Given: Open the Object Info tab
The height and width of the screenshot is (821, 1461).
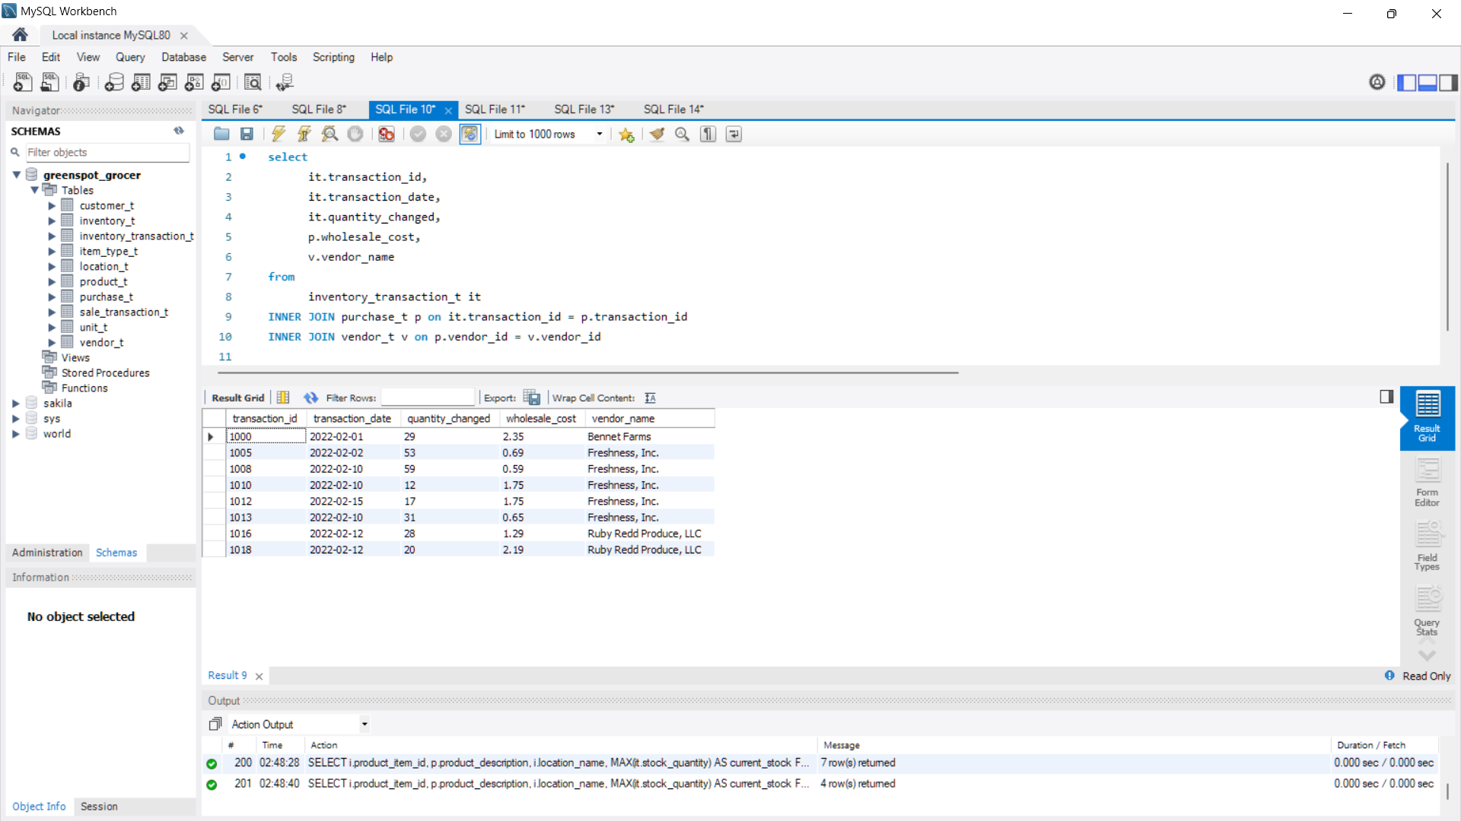Looking at the screenshot, I should 39,807.
